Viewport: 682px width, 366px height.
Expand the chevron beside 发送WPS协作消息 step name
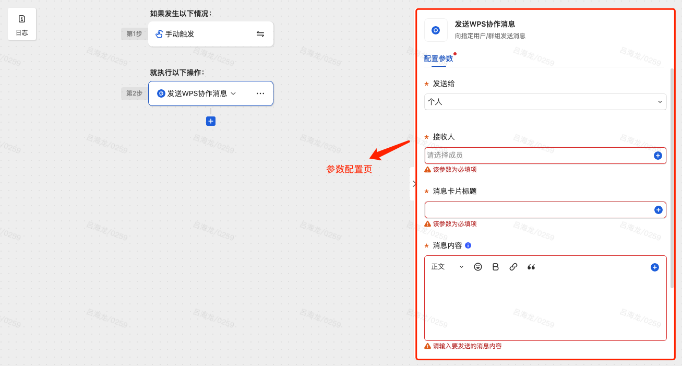[x=233, y=93]
